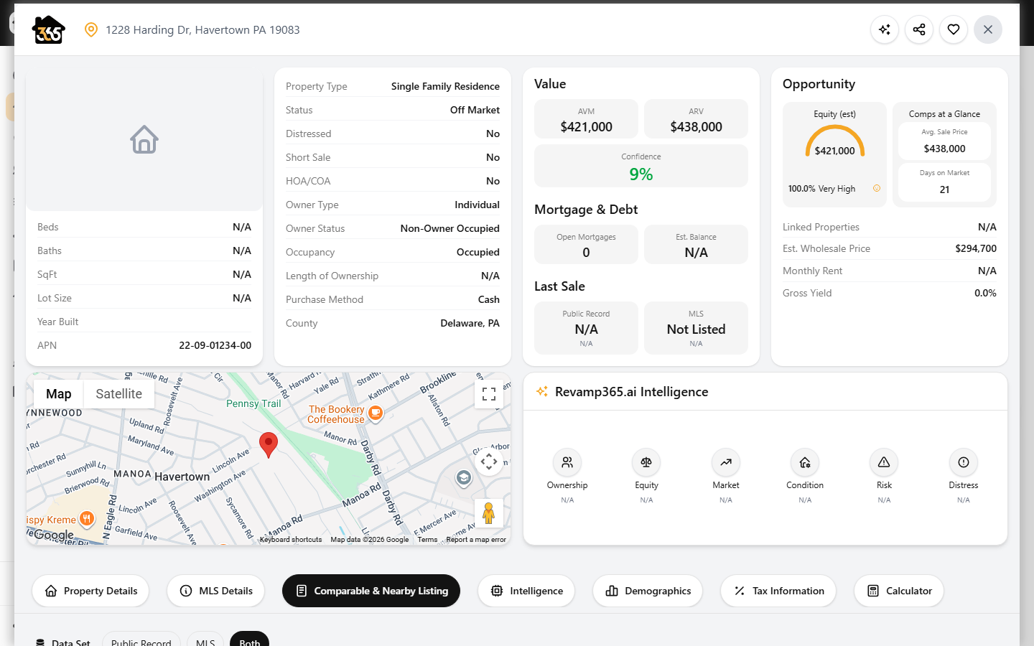Click Gross Yield 0.0% value
1034x646 pixels.
tap(985, 293)
